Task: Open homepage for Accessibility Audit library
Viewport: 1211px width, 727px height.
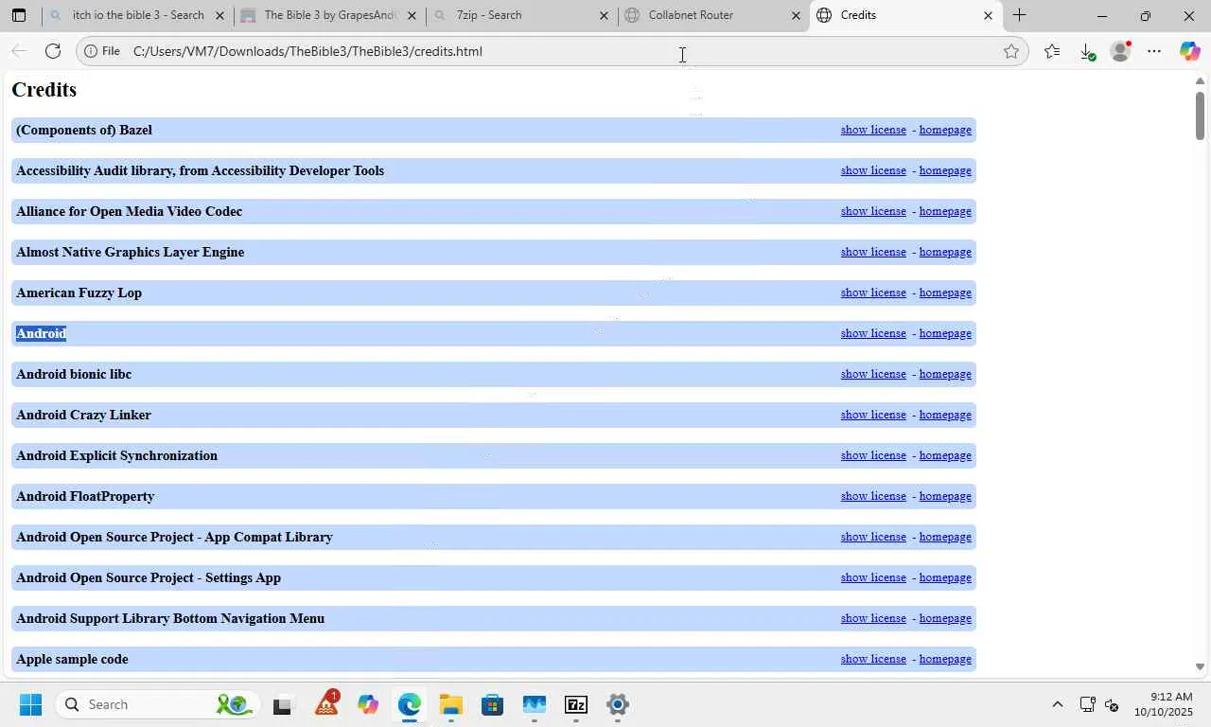Action: point(945,170)
